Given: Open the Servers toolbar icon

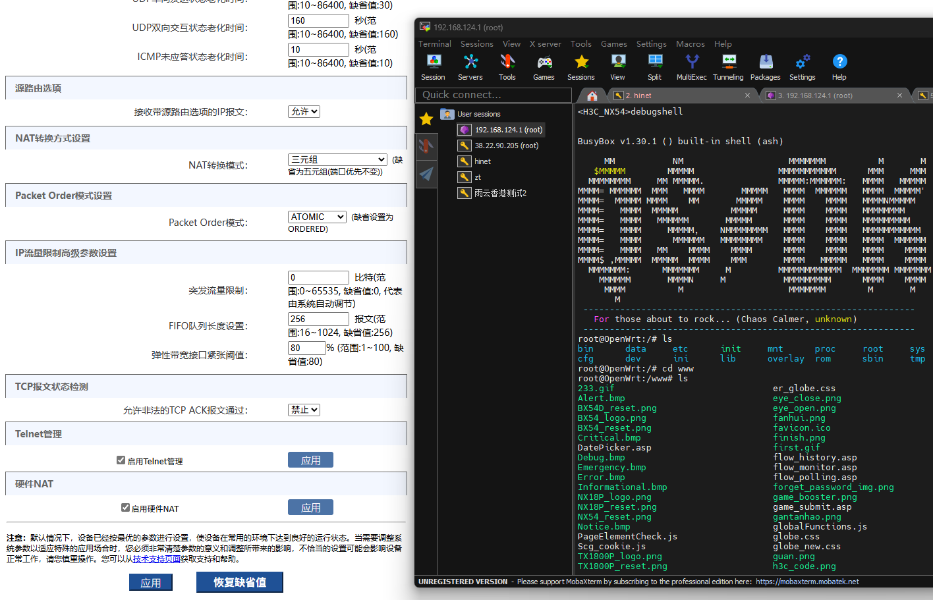Looking at the screenshot, I should click(x=470, y=62).
